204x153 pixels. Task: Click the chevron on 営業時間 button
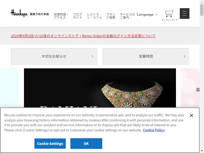tap(184, 56)
